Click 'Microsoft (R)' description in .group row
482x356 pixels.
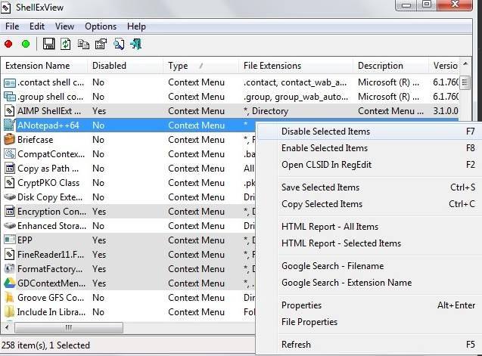(x=389, y=97)
